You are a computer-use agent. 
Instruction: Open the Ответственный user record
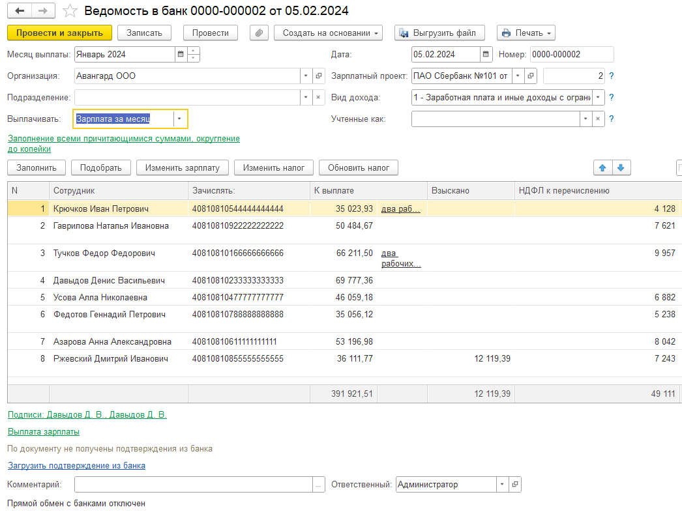(515, 484)
